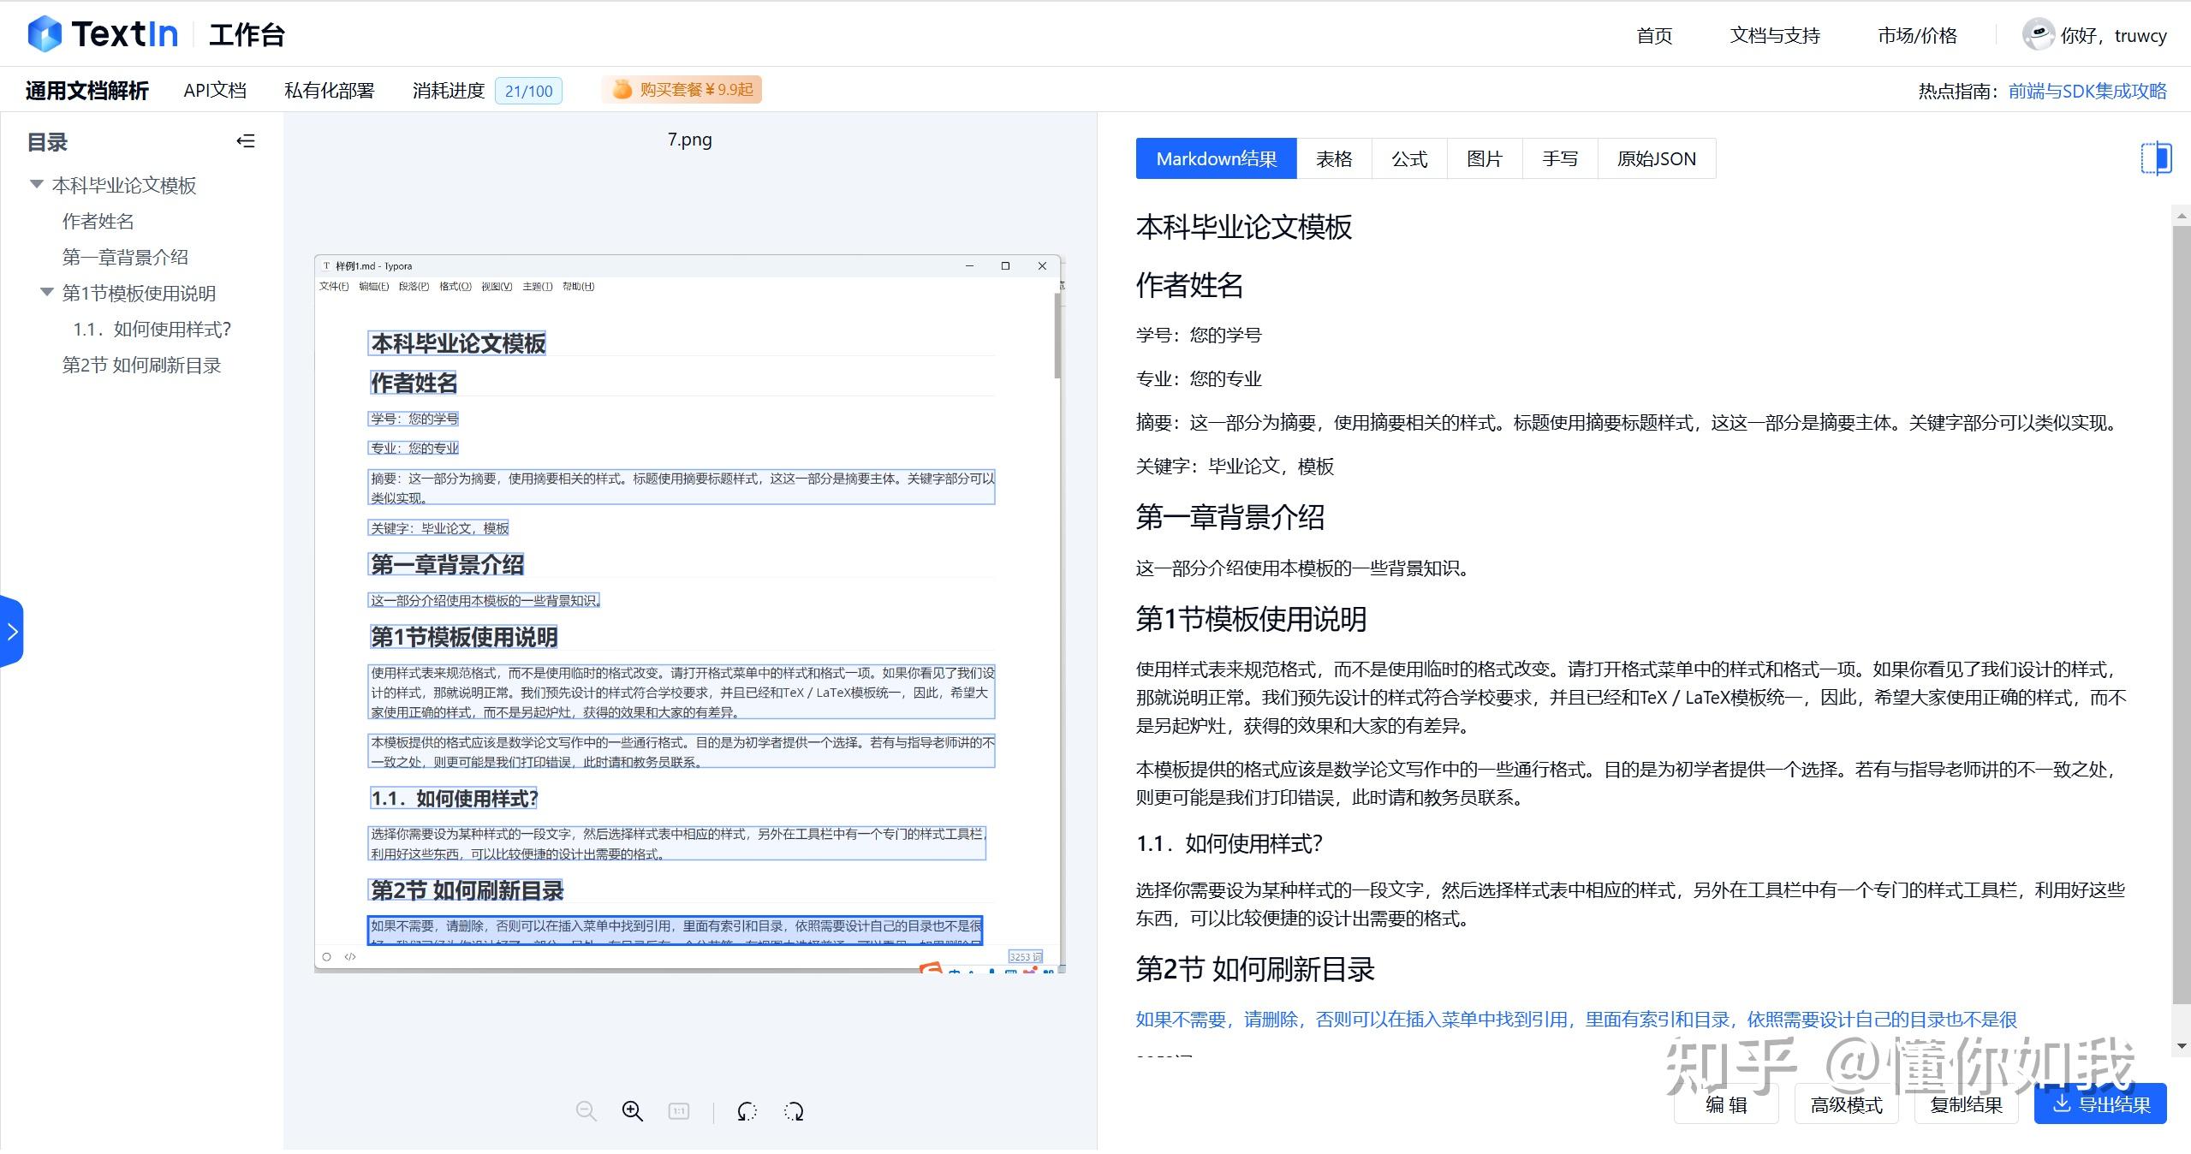This screenshot has height=1154, width=2191.
Task: Toggle the result panel layout icon
Action: point(2155,158)
